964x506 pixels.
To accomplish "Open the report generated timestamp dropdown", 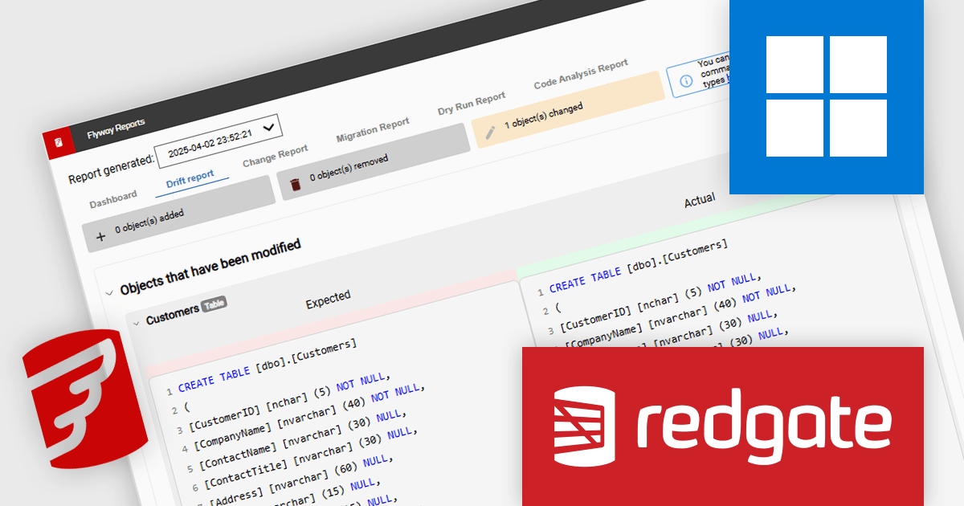I will (268, 128).
